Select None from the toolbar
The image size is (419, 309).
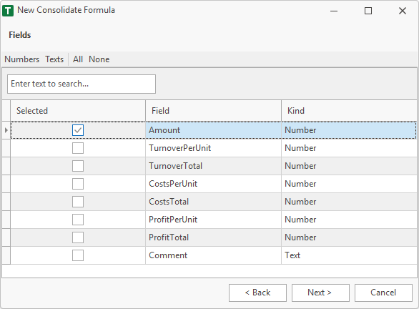coord(99,59)
